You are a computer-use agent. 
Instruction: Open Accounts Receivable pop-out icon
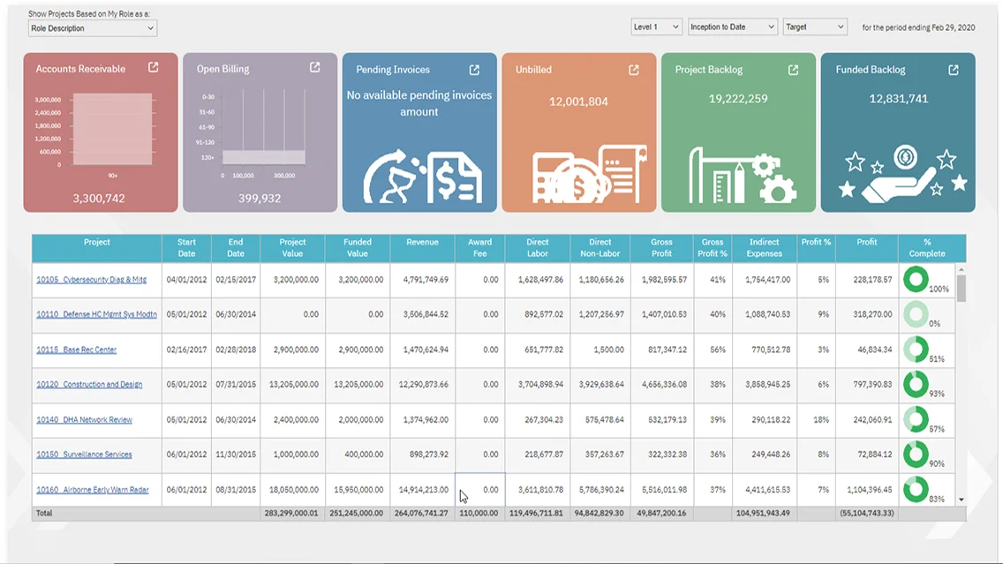pyautogui.click(x=154, y=67)
